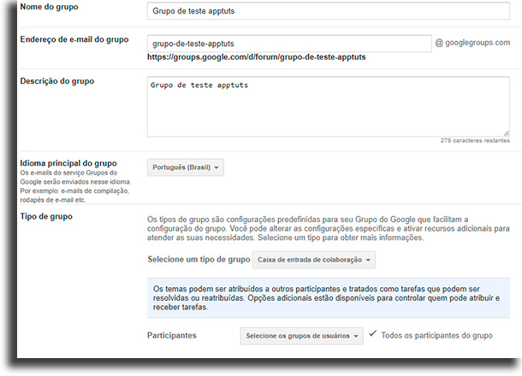Open the Caixa de entrada de colaboração dropdown
The height and width of the screenshot is (376, 522).
point(314,260)
